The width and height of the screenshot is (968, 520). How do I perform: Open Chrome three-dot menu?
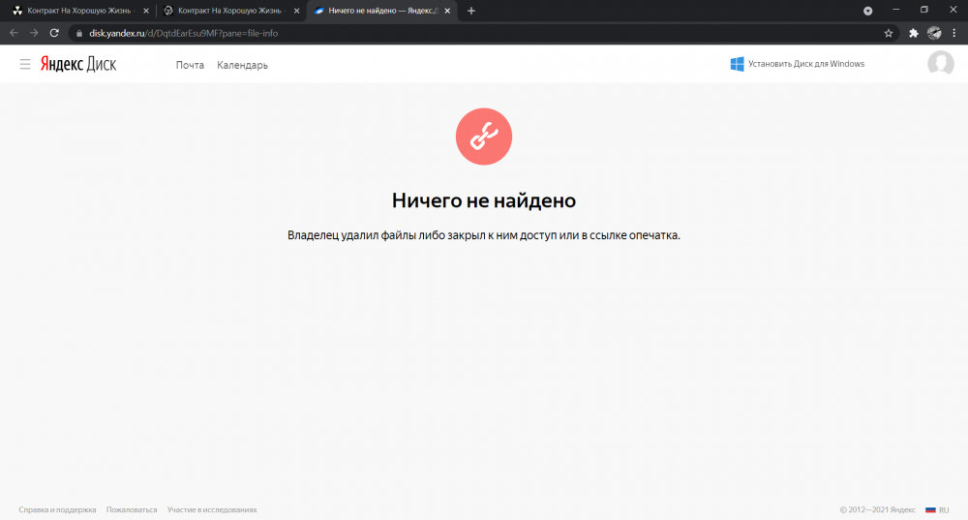954,33
